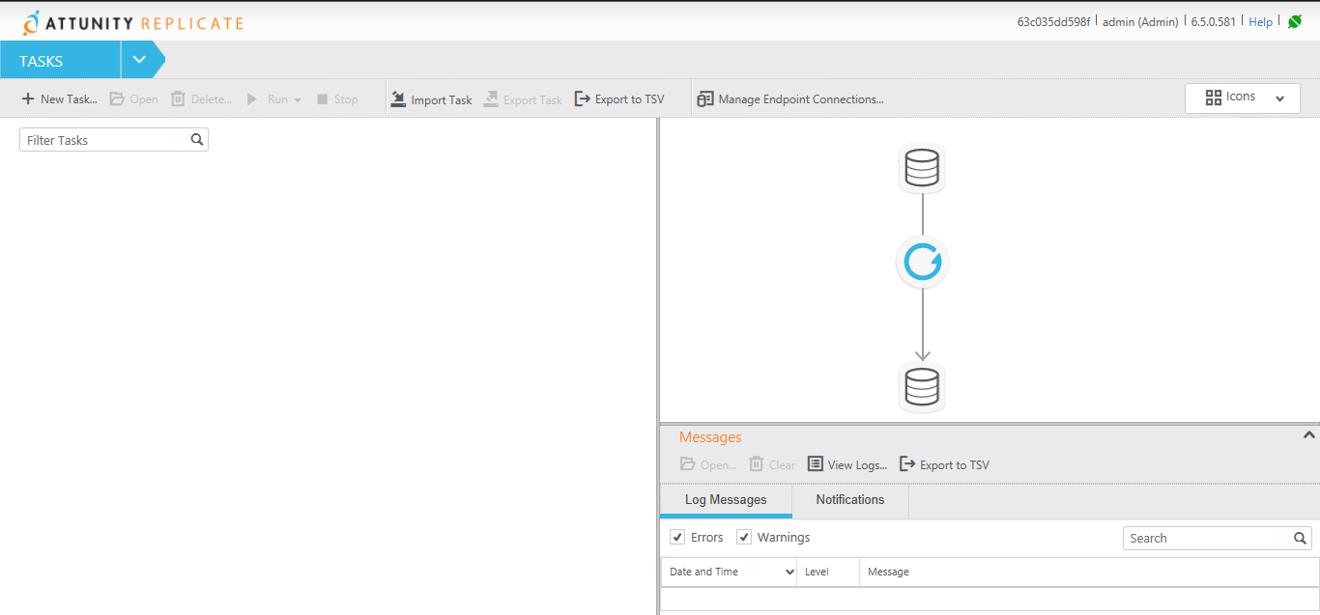The width and height of the screenshot is (1320, 615).
Task: Click the New Task plus icon
Action: click(x=27, y=98)
